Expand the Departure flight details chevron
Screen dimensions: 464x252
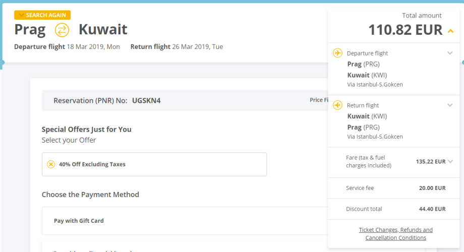pyautogui.click(x=450, y=53)
